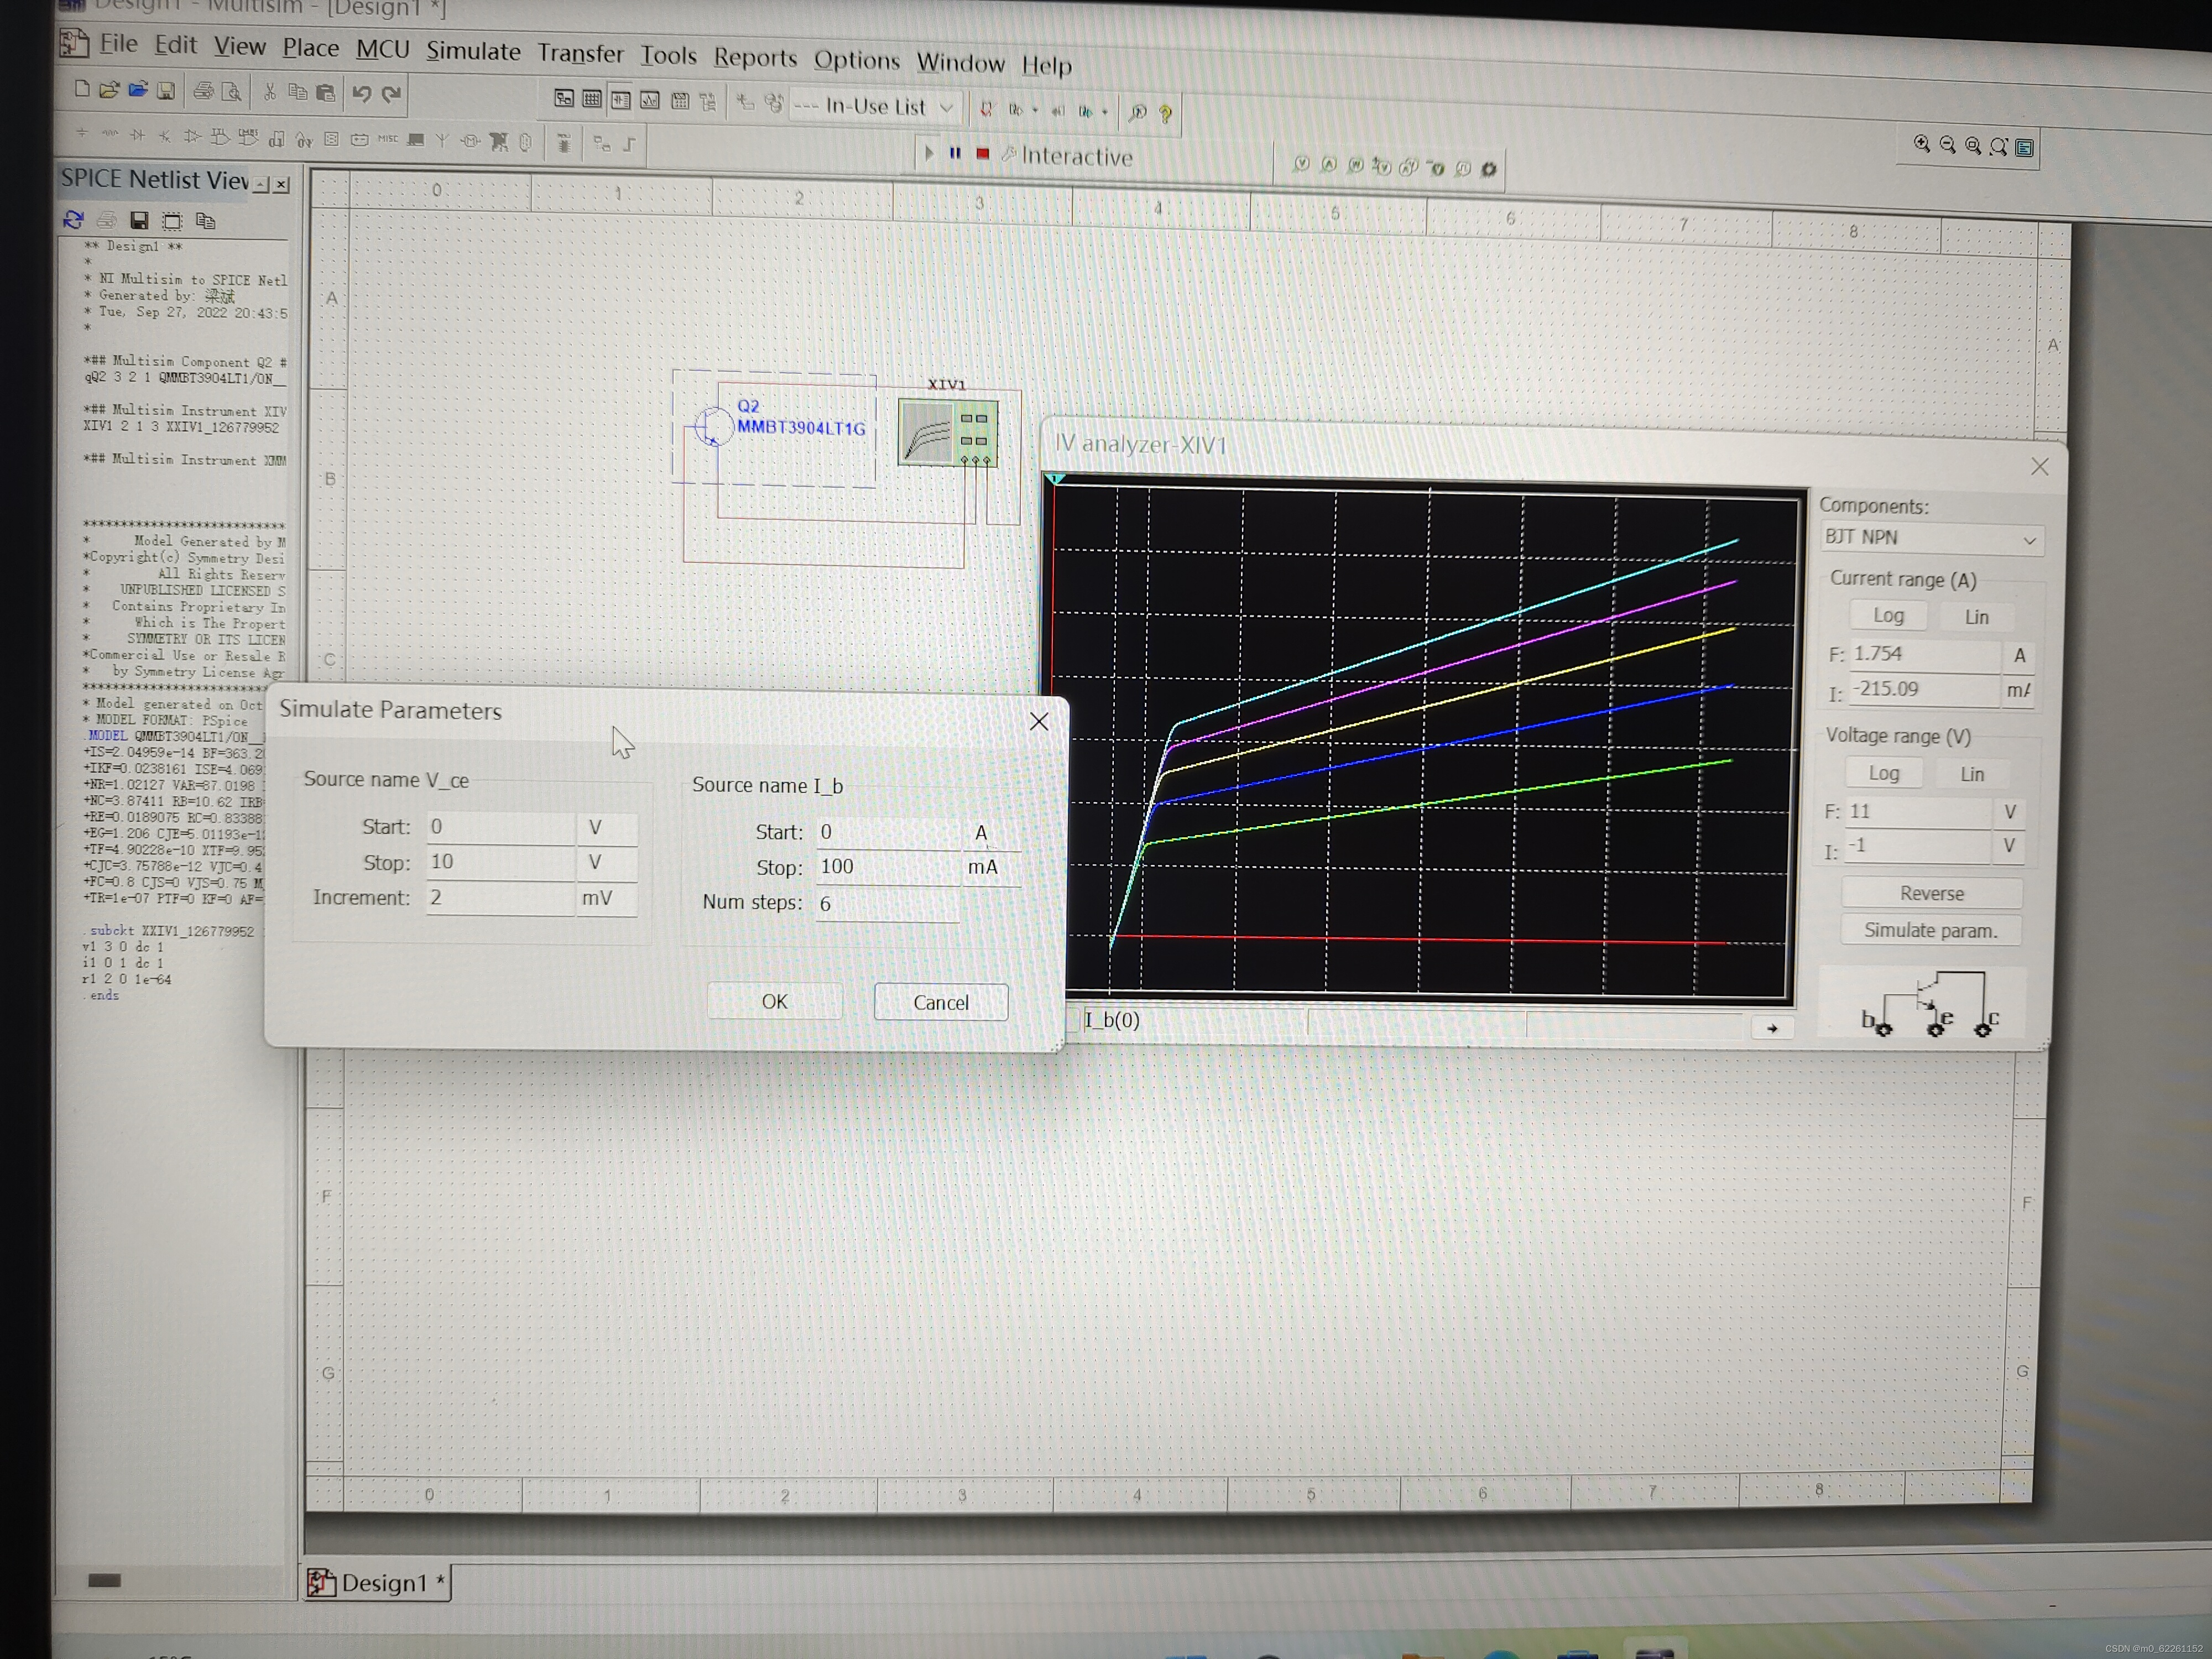The height and width of the screenshot is (1659, 2212).
Task: Click the Zoom out magnifier icon
Action: click(1947, 145)
